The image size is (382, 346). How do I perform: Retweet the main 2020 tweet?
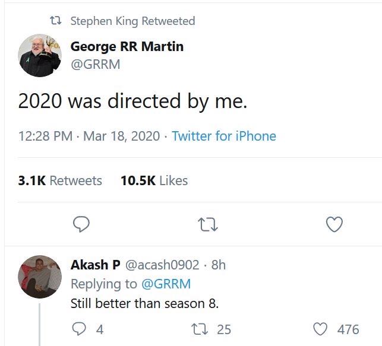pyautogui.click(x=208, y=224)
